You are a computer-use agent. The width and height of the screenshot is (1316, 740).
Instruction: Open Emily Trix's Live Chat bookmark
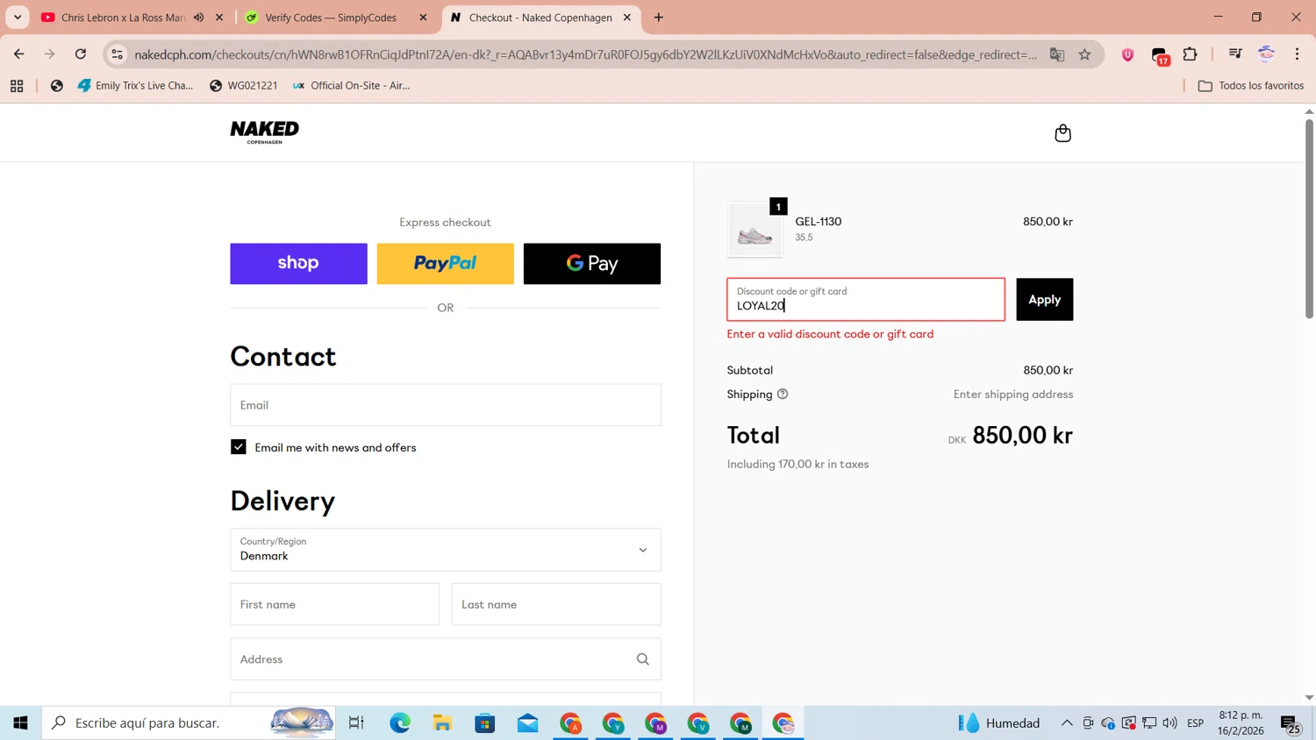(x=135, y=86)
